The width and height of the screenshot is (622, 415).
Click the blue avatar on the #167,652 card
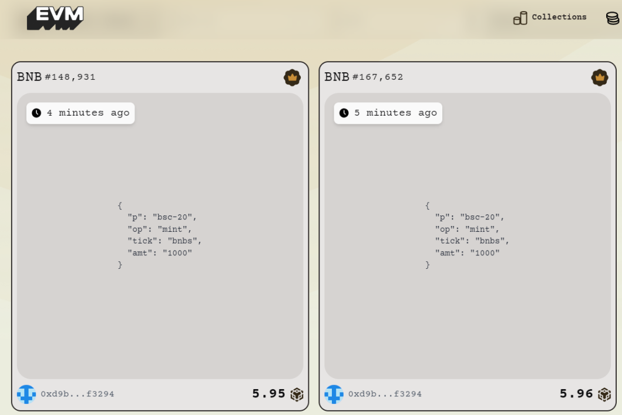coord(334,394)
